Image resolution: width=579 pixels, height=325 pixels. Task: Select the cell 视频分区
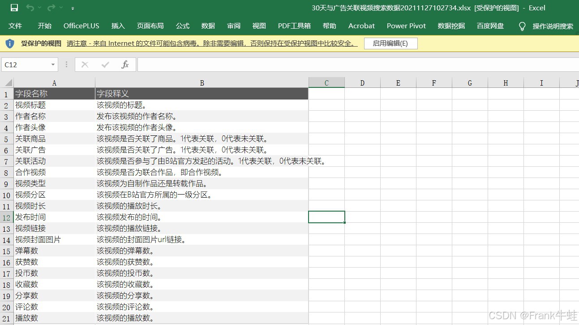pos(54,195)
